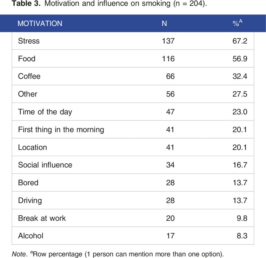Click the 32.4 percentage for Coffee
Screen dimensions: 266x258
(x=240, y=76)
